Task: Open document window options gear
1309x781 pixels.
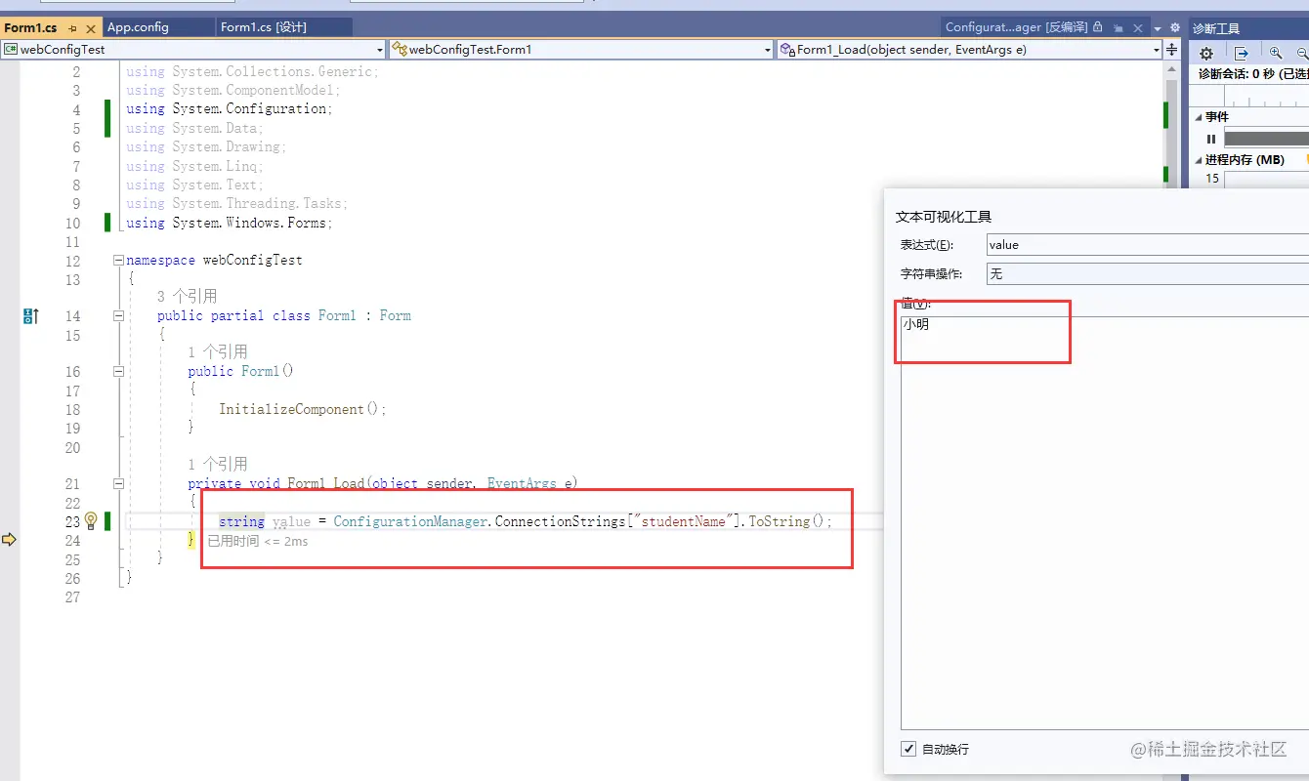Action: (x=1174, y=28)
